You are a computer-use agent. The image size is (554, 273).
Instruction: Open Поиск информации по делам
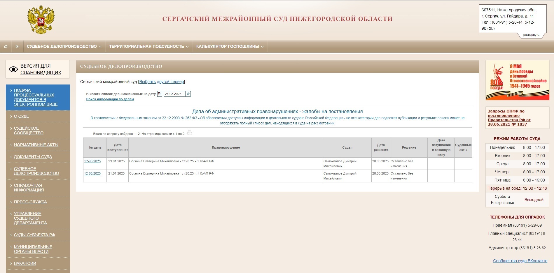[110, 99]
